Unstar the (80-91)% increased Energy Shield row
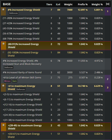The width and height of the screenshot is (112, 140). 4,46
